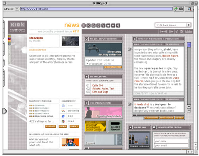
Task: Click the Gå button next to address bar
Action: pyautogui.click(x=181, y=9)
